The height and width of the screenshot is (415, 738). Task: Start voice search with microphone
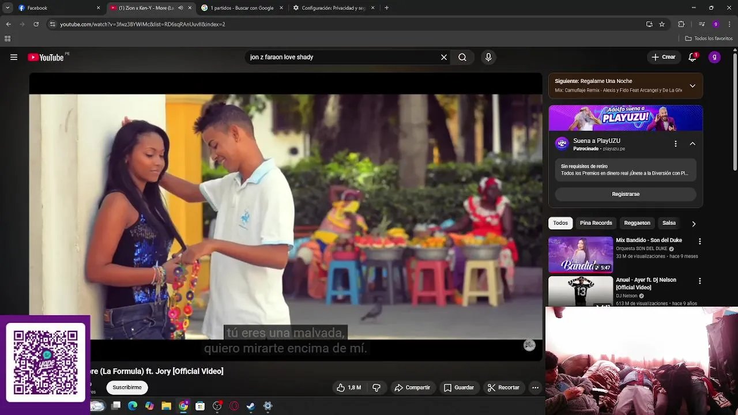[x=488, y=57]
